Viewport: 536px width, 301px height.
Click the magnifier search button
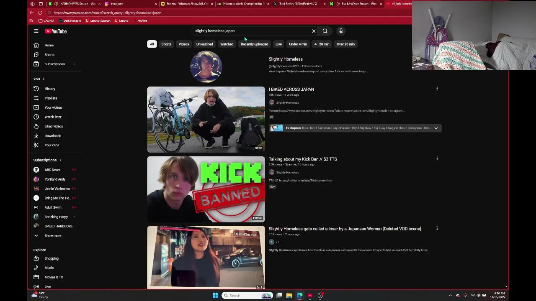(x=325, y=31)
